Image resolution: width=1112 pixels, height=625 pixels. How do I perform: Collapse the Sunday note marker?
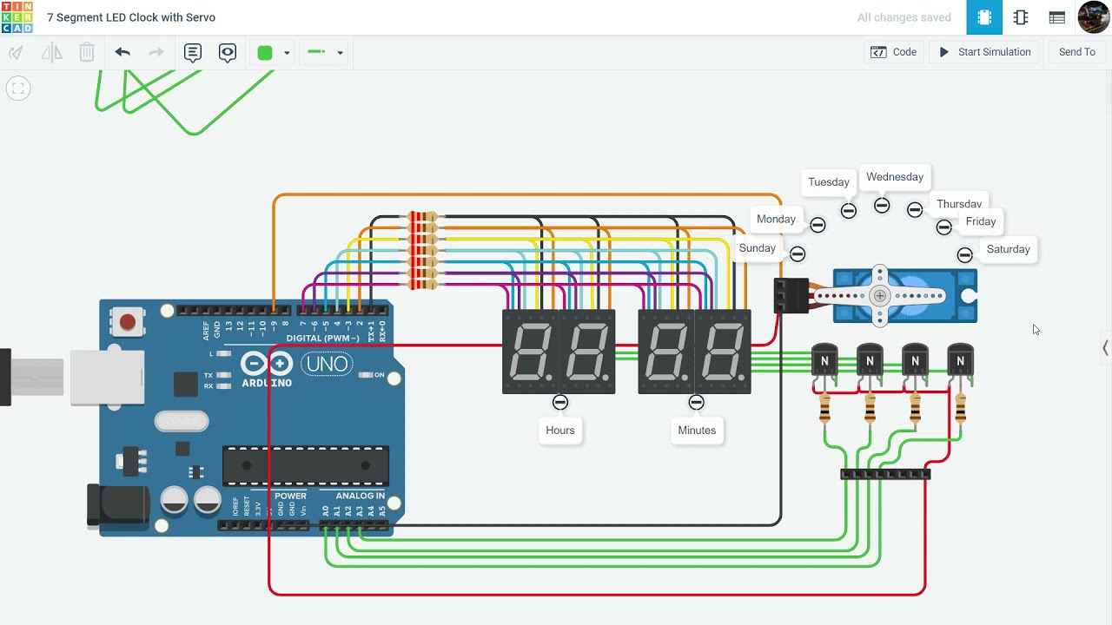pos(798,254)
